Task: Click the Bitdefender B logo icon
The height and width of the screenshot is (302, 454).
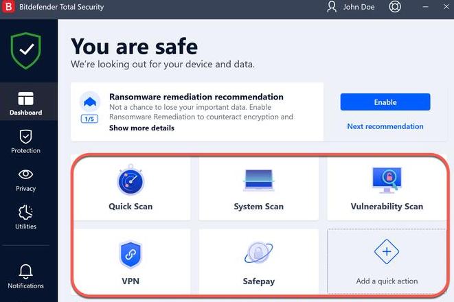Action: [8, 6]
